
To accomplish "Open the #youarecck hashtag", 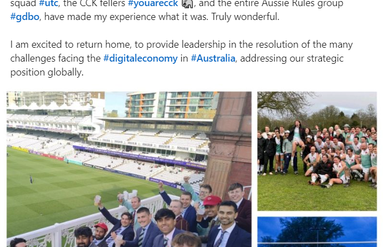I will 153,3.
